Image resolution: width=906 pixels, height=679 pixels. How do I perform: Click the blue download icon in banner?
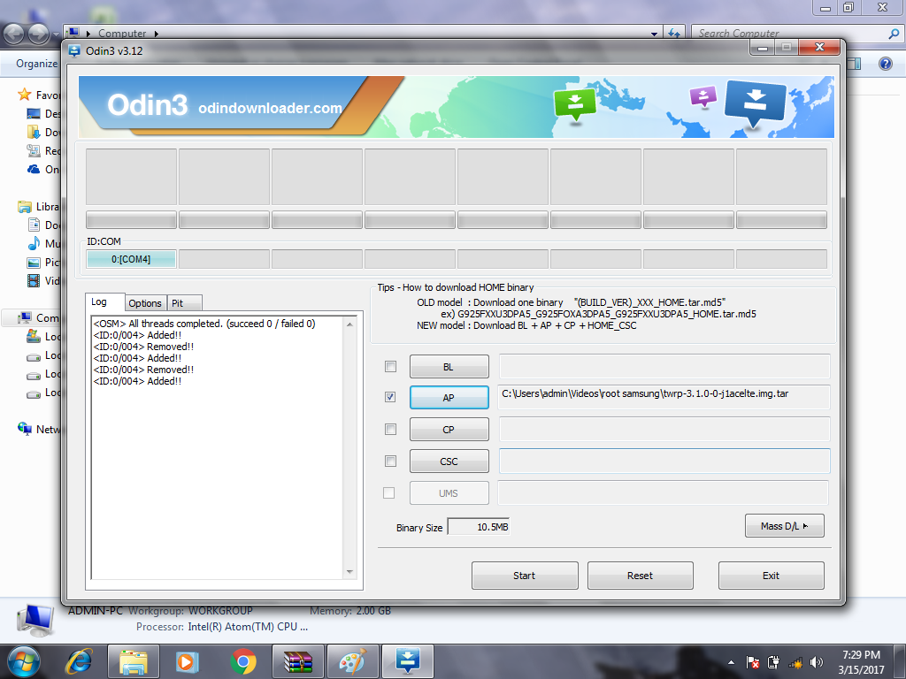coord(755,104)
